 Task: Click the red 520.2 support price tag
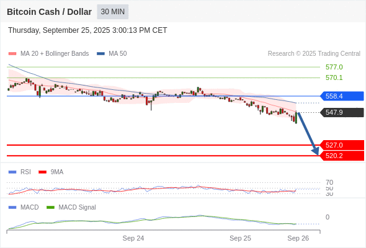pyautogui.click(x=342, y=156)
